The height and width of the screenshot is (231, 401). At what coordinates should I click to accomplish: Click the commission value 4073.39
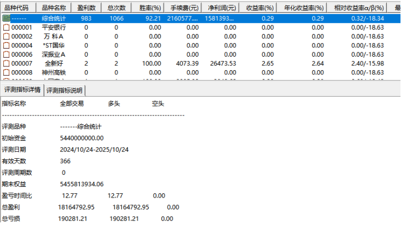pyautogui.click(x=187, y=63)
